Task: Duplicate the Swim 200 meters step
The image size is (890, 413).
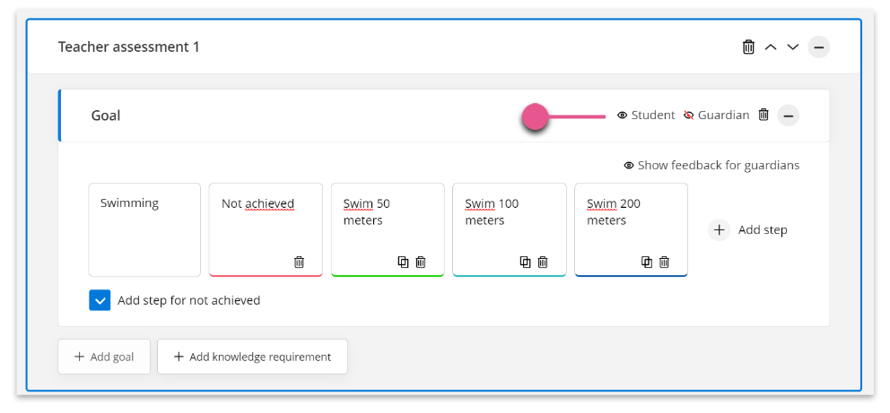Action: pyautogui.click(x=647, y=262)
